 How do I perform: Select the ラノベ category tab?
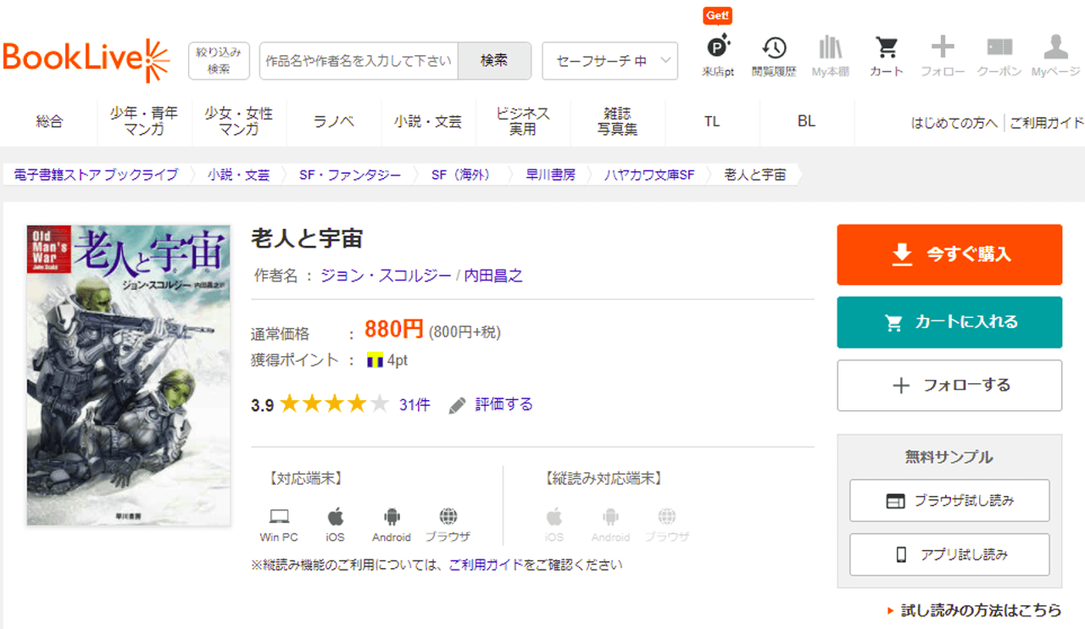pos(334,122)
